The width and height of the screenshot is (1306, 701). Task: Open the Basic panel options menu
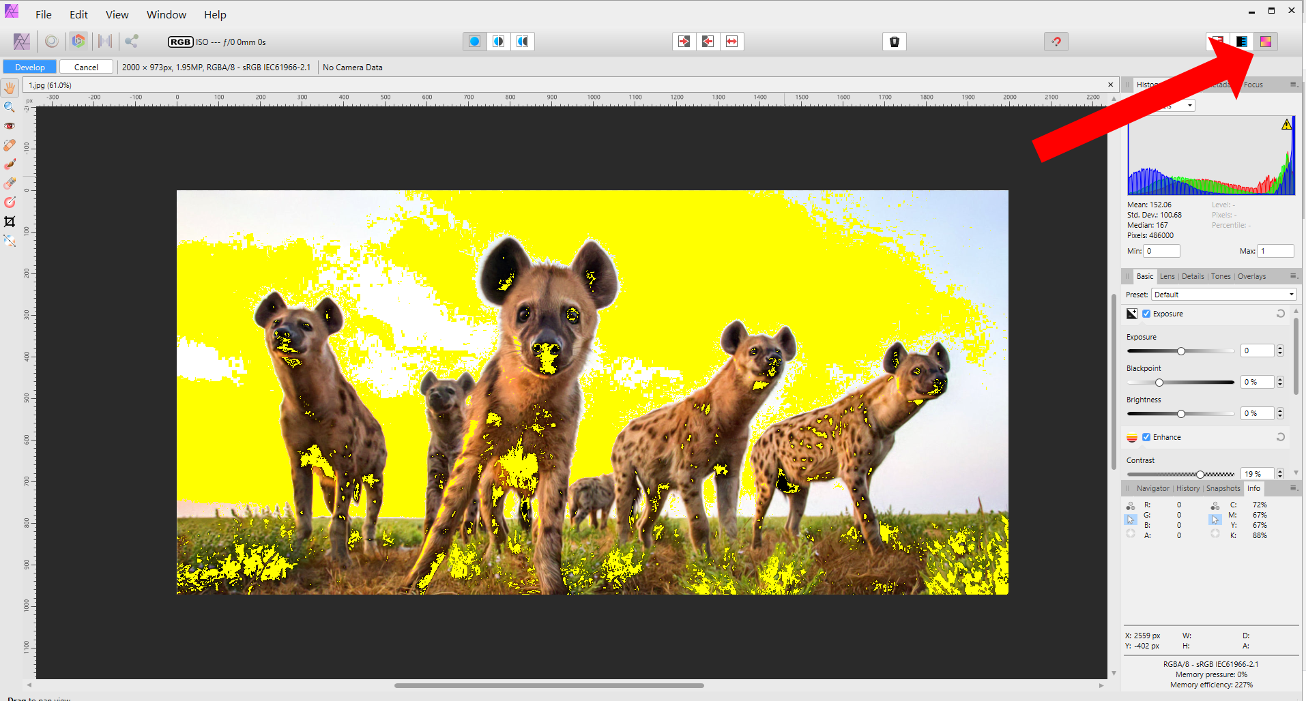(1292, 276)
